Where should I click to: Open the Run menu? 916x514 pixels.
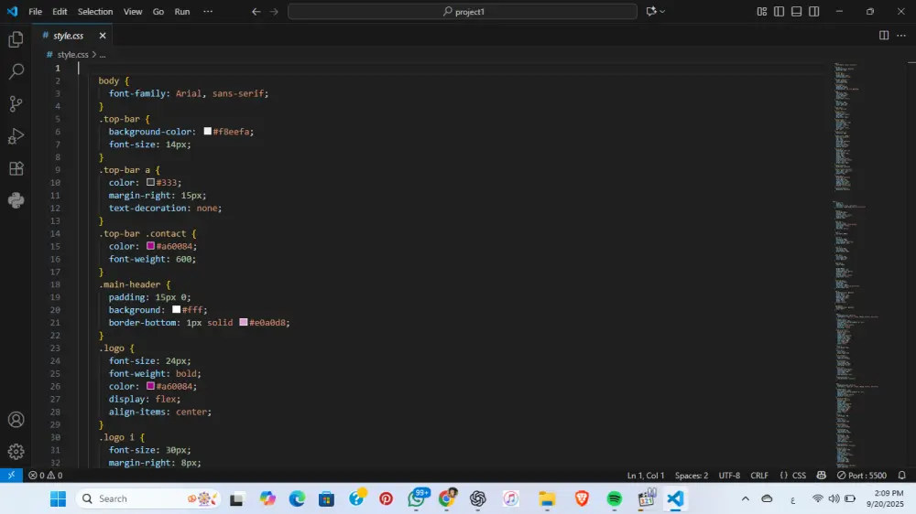[x=182, y=11]
